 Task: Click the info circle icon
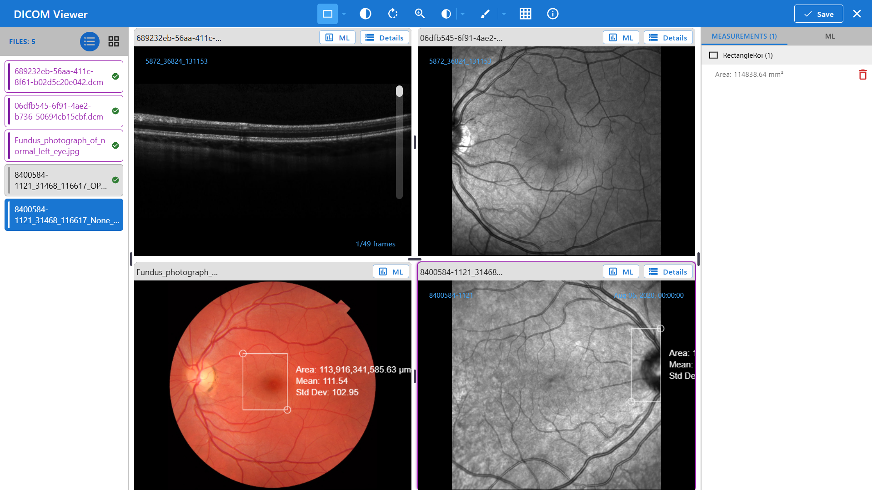coord(553,14)
